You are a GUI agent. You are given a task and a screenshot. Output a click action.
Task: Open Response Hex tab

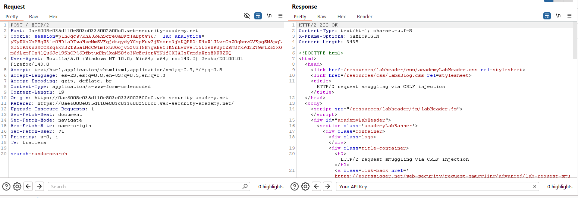342,16
